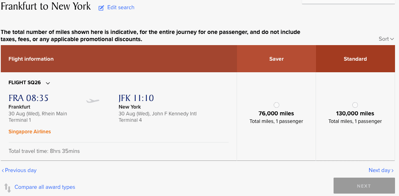This screenshot has width=399, height=196.
Task: Click the compare arrows icon
Action: point(7,188)
